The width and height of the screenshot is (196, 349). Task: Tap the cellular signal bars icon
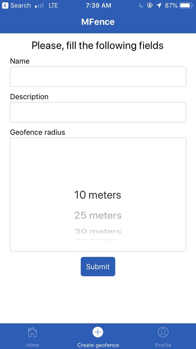coord(39,5)
